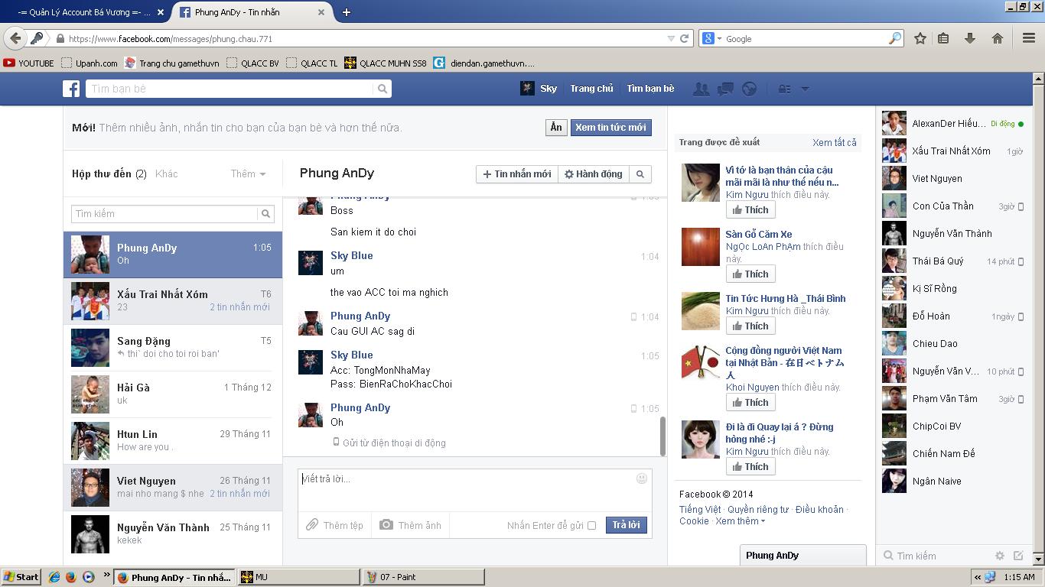
Task: Switch to MU taskbar window
Action: click(298, 577)
